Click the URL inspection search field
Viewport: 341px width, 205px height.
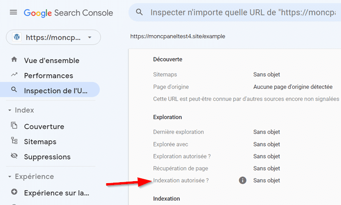point(235,12)
